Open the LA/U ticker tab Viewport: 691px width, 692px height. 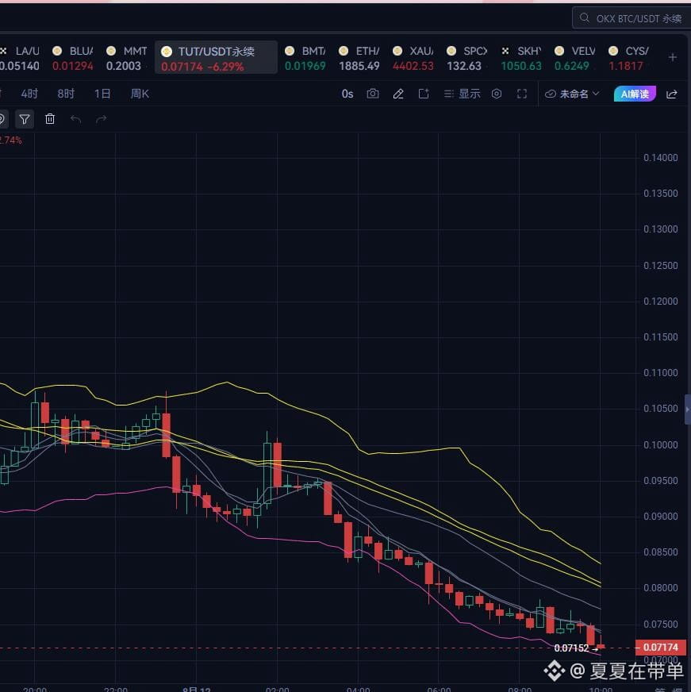(20, 58)
